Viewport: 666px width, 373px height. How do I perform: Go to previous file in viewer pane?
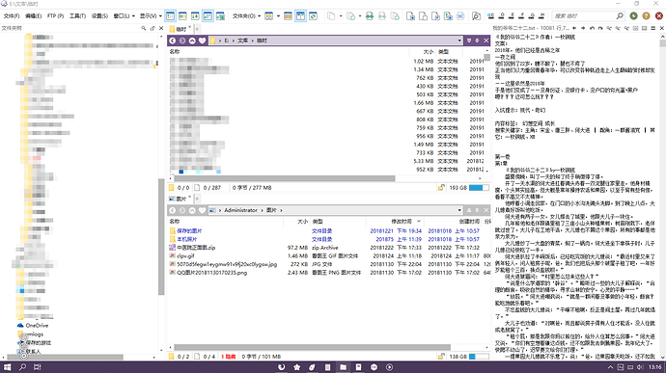tap(574, 28)
